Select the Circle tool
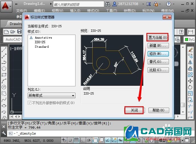 tap(4, 87)
